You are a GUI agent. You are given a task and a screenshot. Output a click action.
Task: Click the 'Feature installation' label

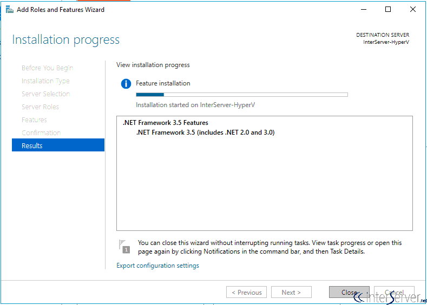pos(163,83)
